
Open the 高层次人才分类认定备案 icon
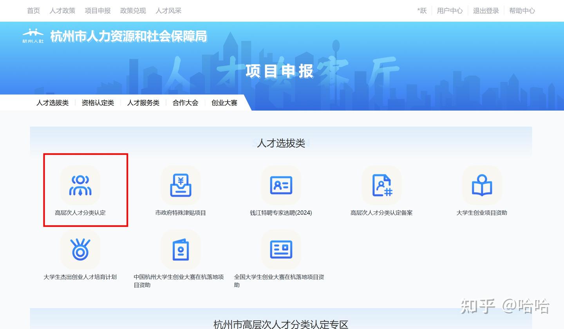381,185
